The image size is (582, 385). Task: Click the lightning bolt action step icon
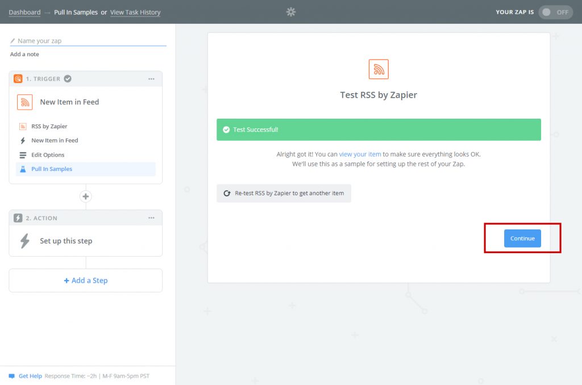tap(25, 241)
